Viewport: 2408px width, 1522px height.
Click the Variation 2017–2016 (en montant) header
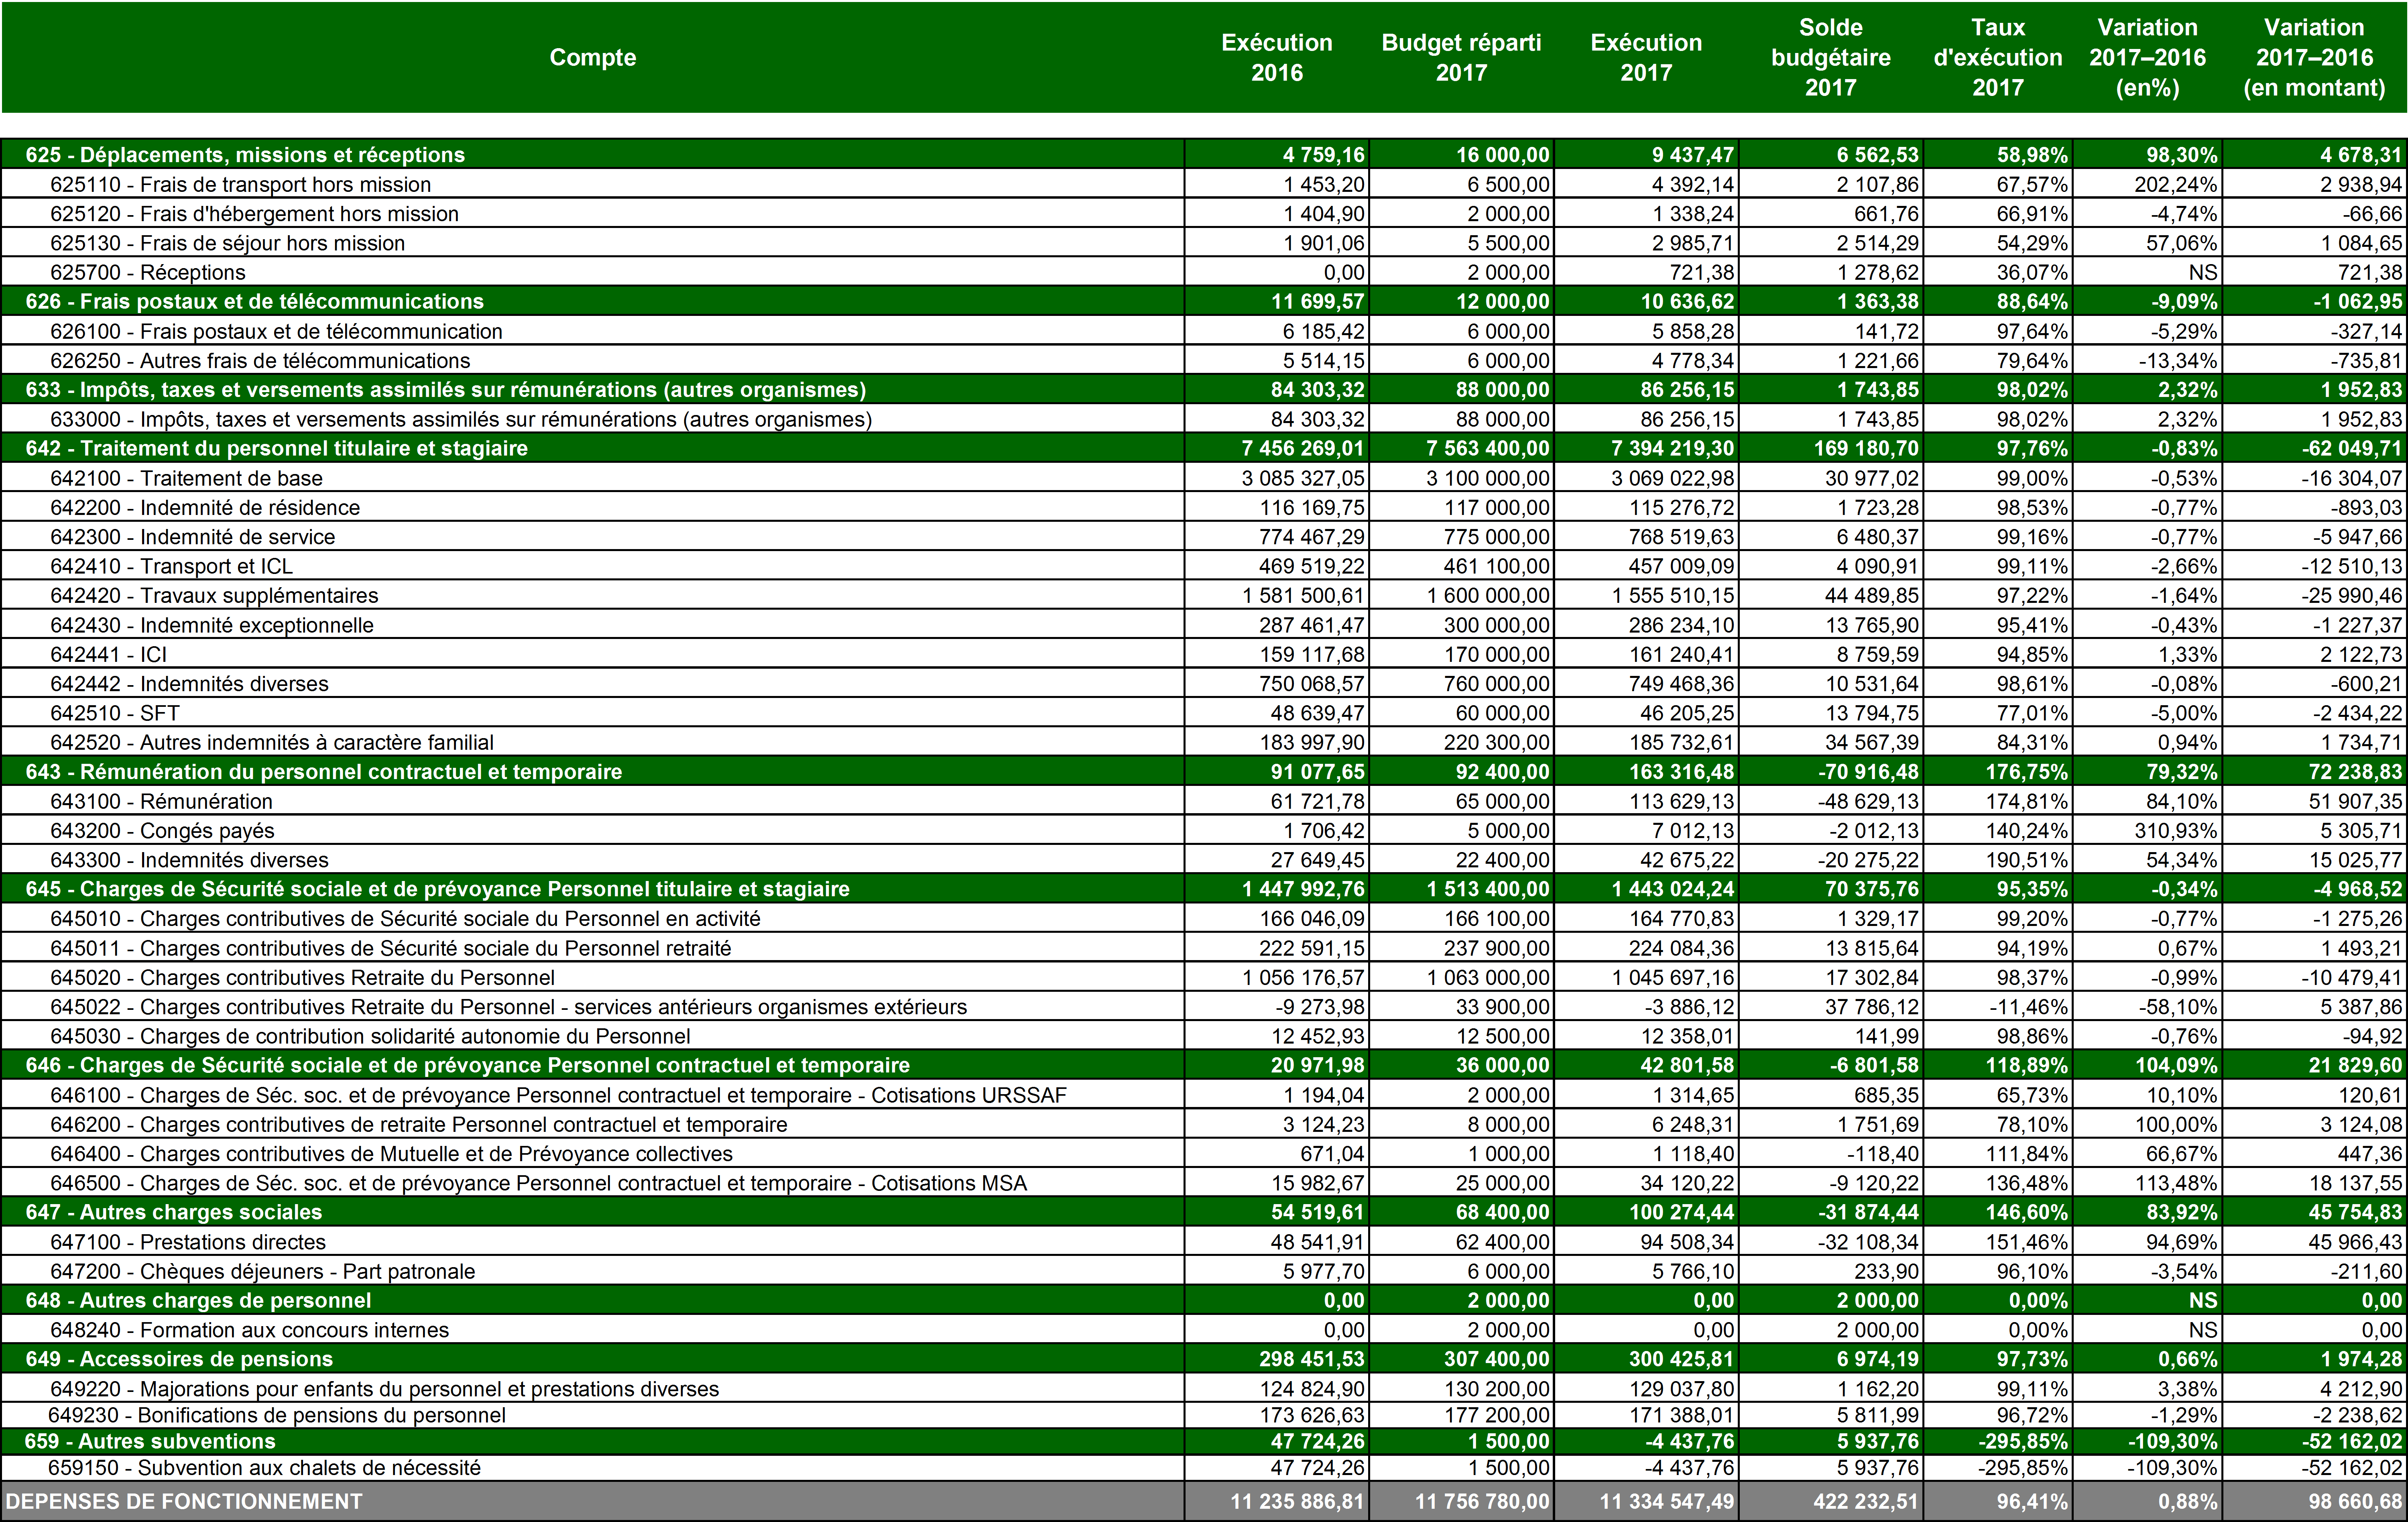(2314, 57)
